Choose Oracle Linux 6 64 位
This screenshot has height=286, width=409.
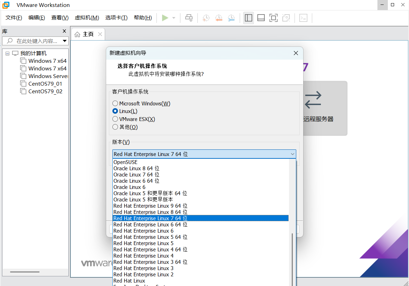pos(201,181)
